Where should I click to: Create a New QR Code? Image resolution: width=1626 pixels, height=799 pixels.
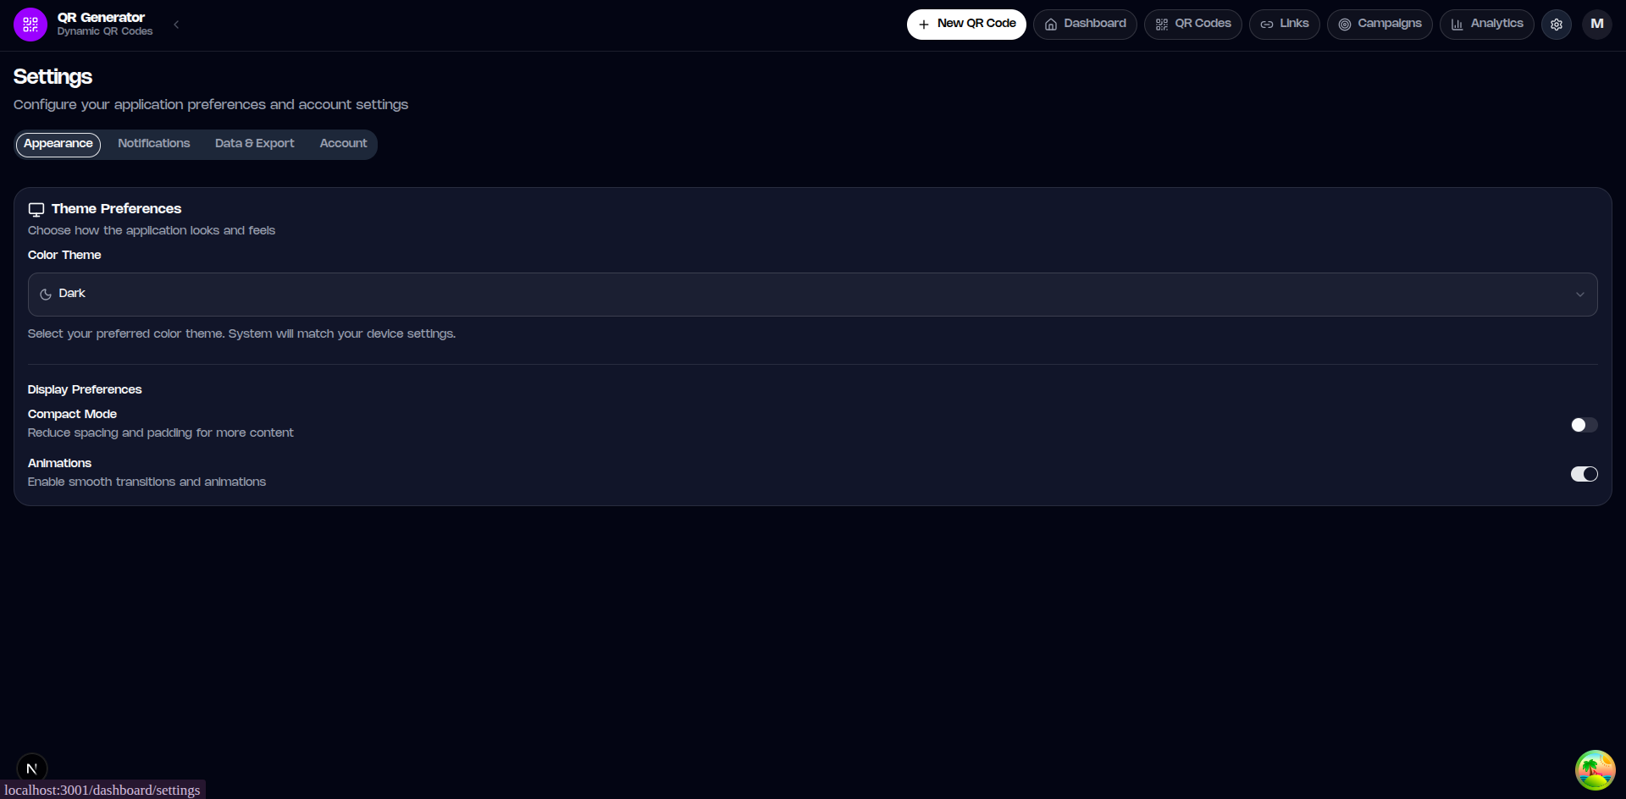[x=966, y=25]
